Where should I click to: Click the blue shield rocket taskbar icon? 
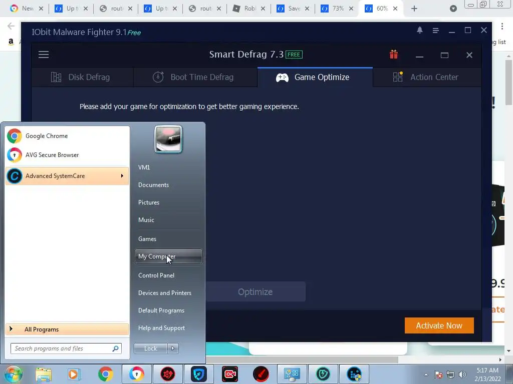(198, 374)
